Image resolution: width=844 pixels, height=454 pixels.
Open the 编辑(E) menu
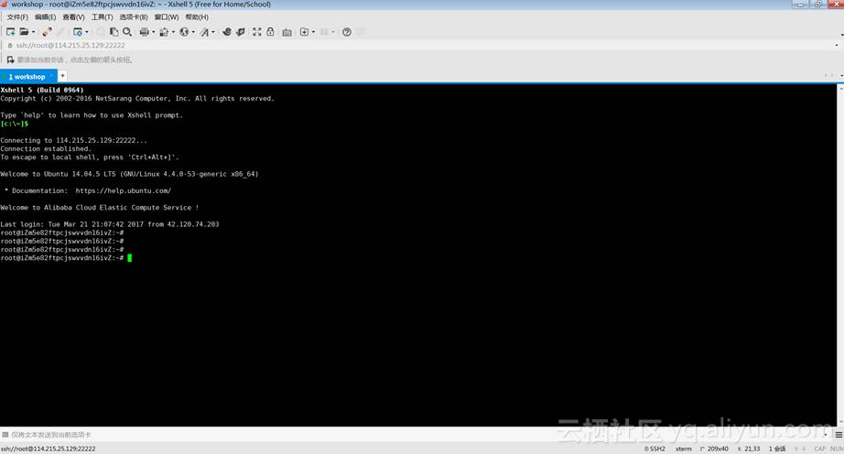(x=45, y=17)
